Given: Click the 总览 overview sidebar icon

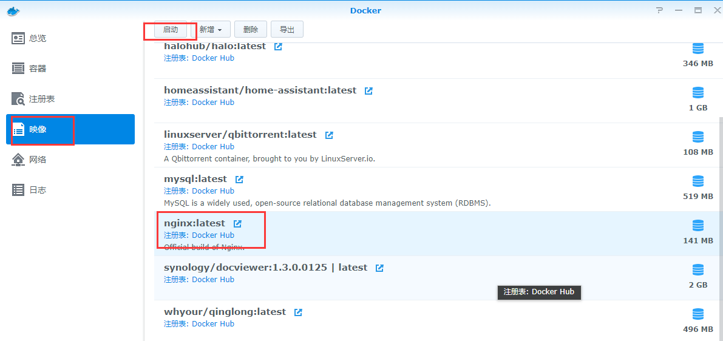Looking at the screenshot, I should [18, 38].
